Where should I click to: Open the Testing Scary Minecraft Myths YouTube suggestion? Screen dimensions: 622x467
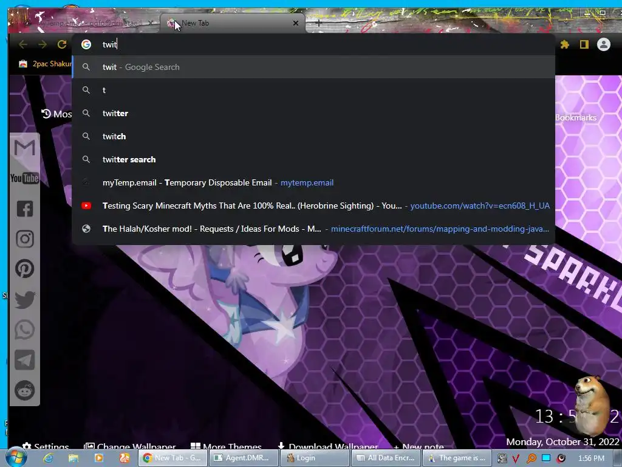coord(313,206)
